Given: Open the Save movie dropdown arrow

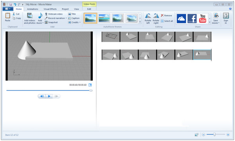Looking at the screenshot, I should click(219, 23).
